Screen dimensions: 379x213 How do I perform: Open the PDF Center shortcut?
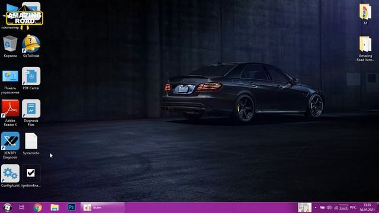pos(31,79)
